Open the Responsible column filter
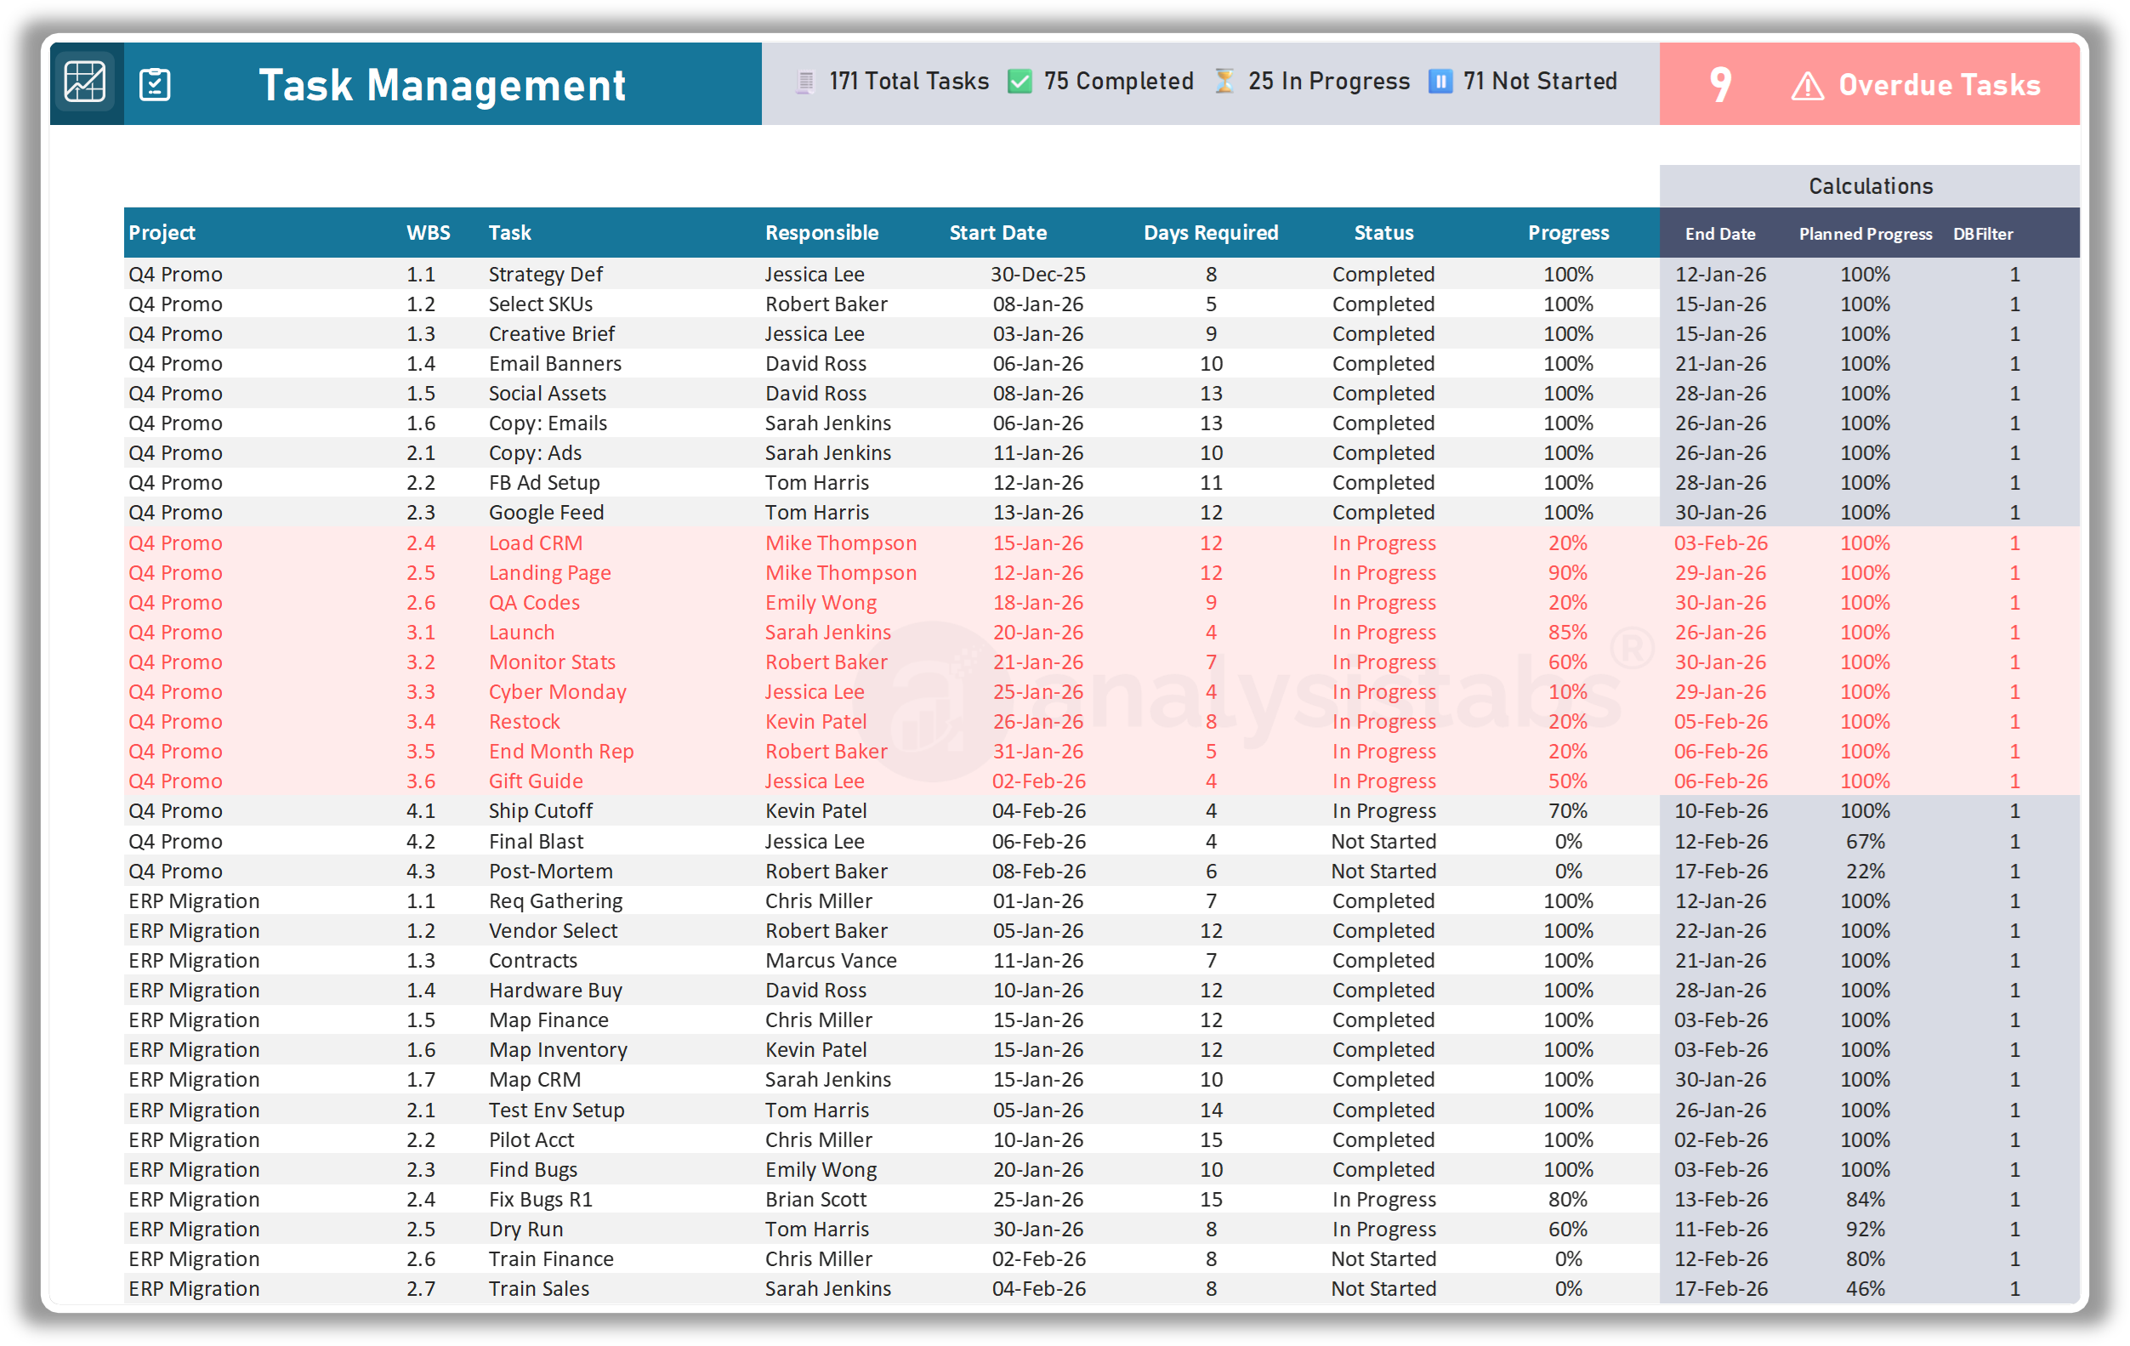Screen dimensions: 2130x1346 821,233
